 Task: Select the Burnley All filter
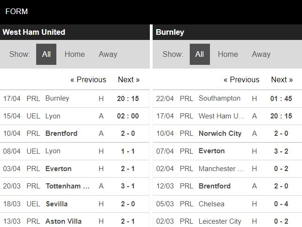click(x=200, y=54)
